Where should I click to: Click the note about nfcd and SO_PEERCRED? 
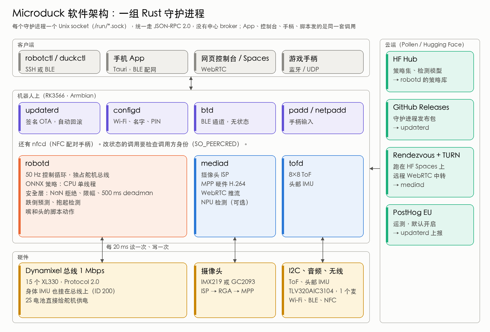(133, 144)
